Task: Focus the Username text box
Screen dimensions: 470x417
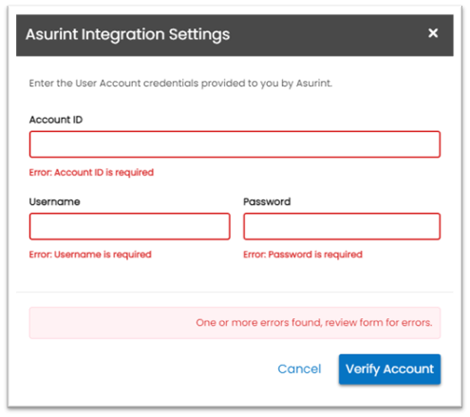Action: [129, 226]
